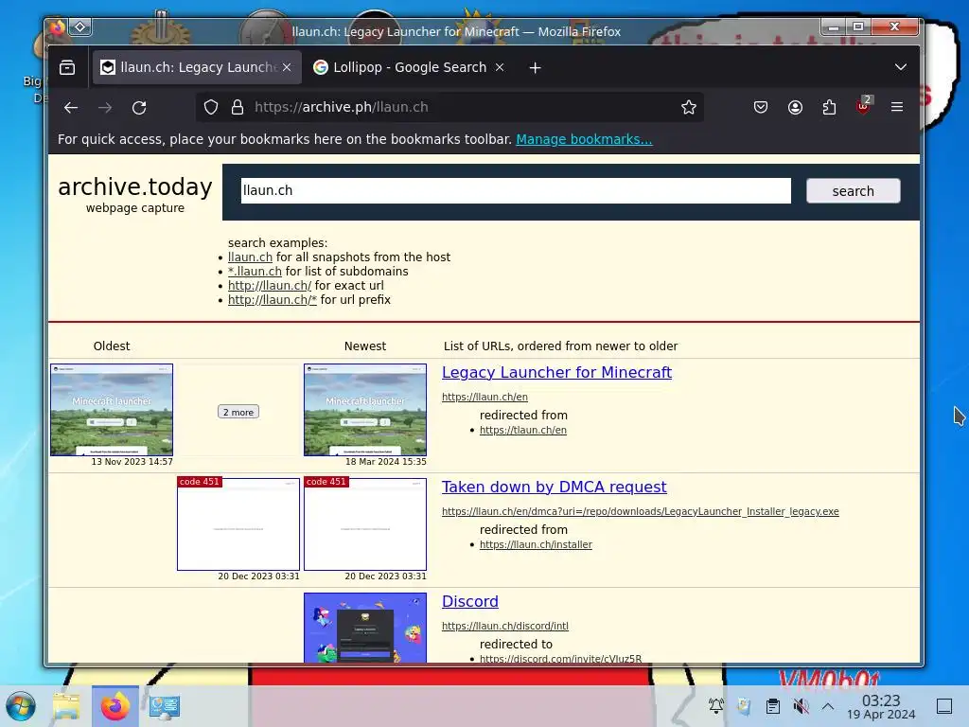The image size is (969, 727).
Task: Open the control panel taskbar icon
Action: click(x=165, y=706)
